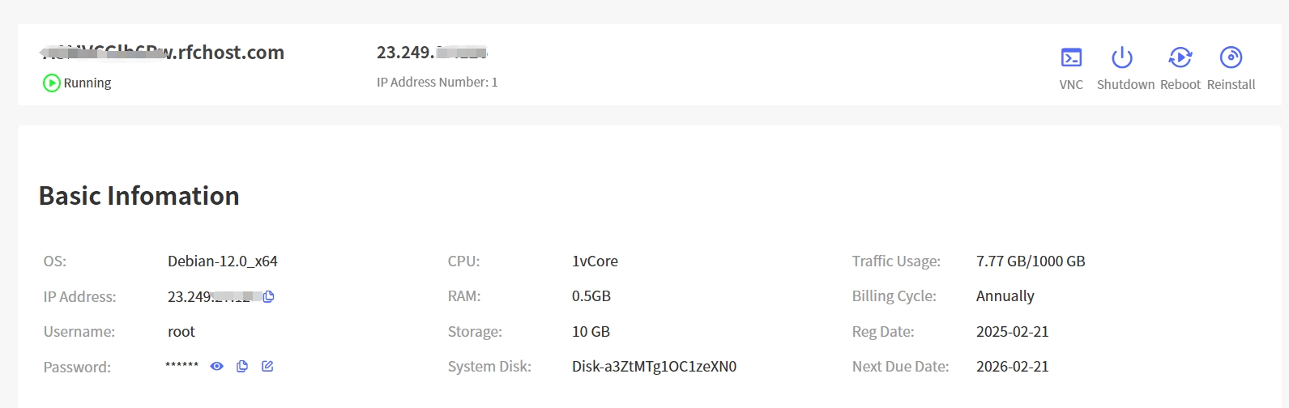
Task: Click the Next Due Date 2026-02-21 value
Action: pos(1013,367)
